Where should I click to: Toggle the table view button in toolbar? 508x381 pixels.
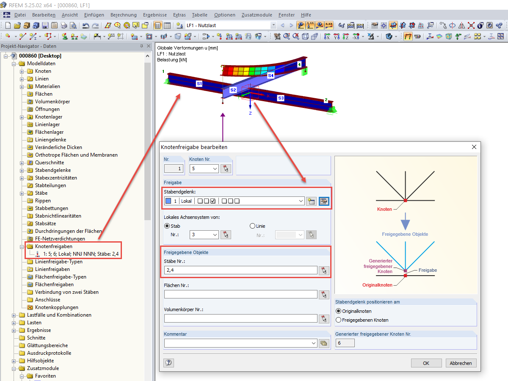click(167, 25)
